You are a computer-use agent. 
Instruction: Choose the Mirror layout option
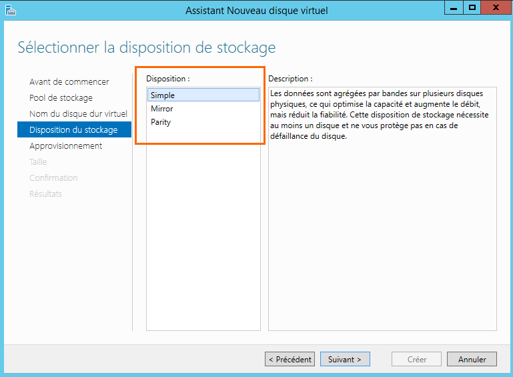[162, 109]
